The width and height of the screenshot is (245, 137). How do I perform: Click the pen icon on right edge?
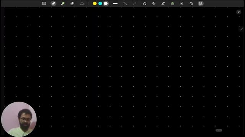tap(242, 29)
